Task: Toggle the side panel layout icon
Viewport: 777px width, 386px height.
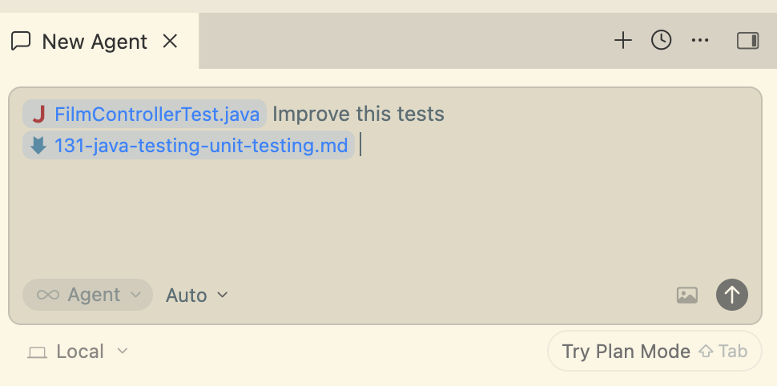Action: [x=747, y=41]
